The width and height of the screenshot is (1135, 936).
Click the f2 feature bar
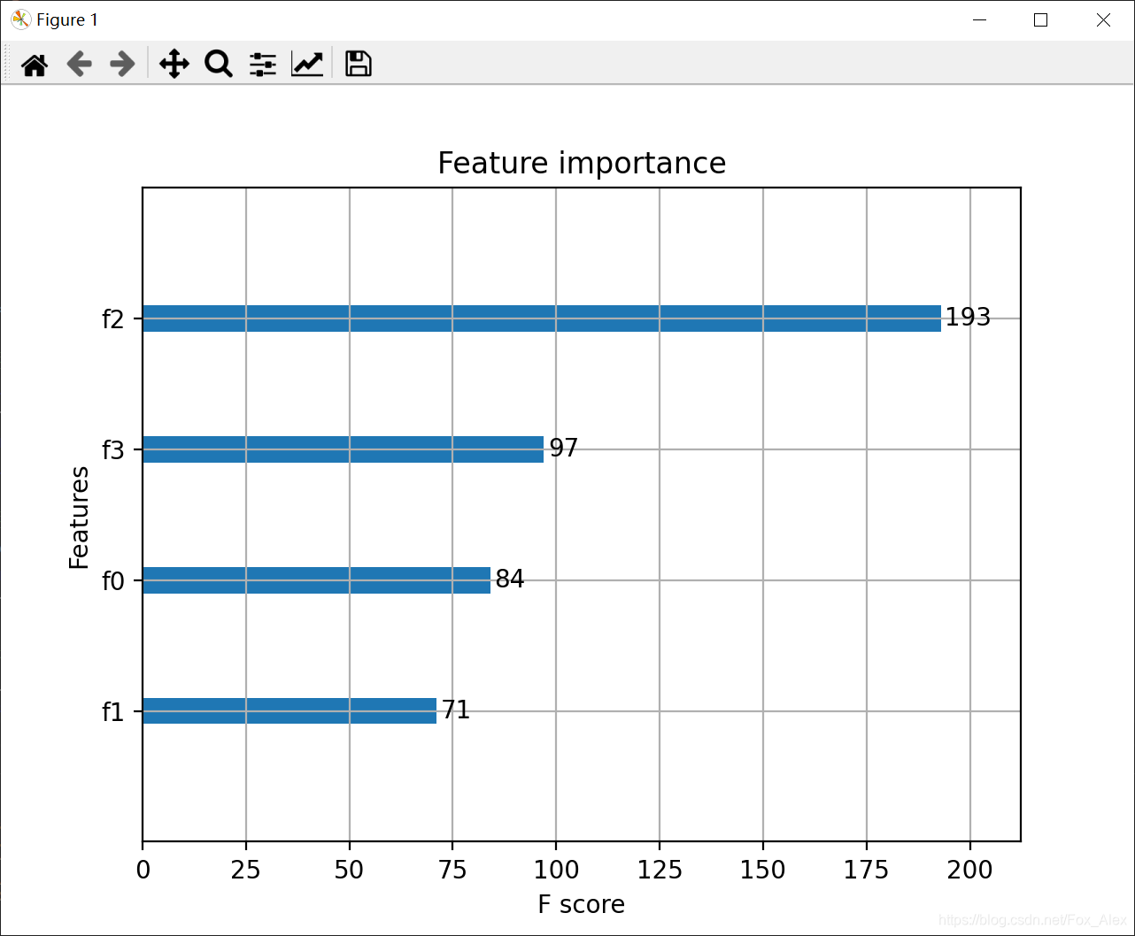point(542,318)
